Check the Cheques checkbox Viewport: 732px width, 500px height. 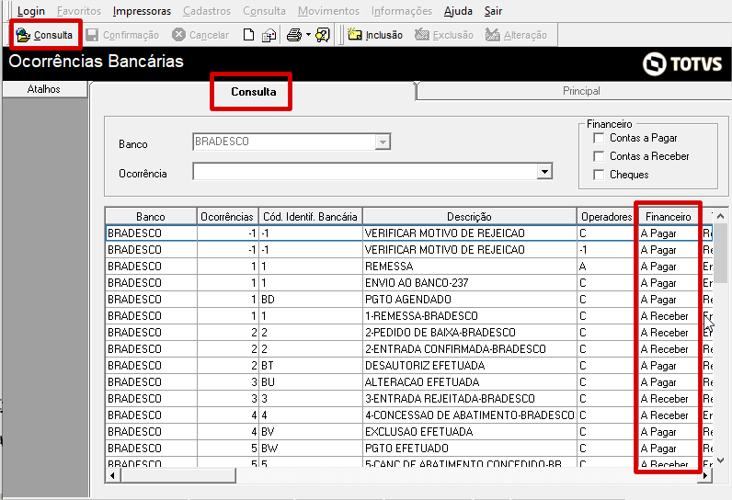coord(599,175)
